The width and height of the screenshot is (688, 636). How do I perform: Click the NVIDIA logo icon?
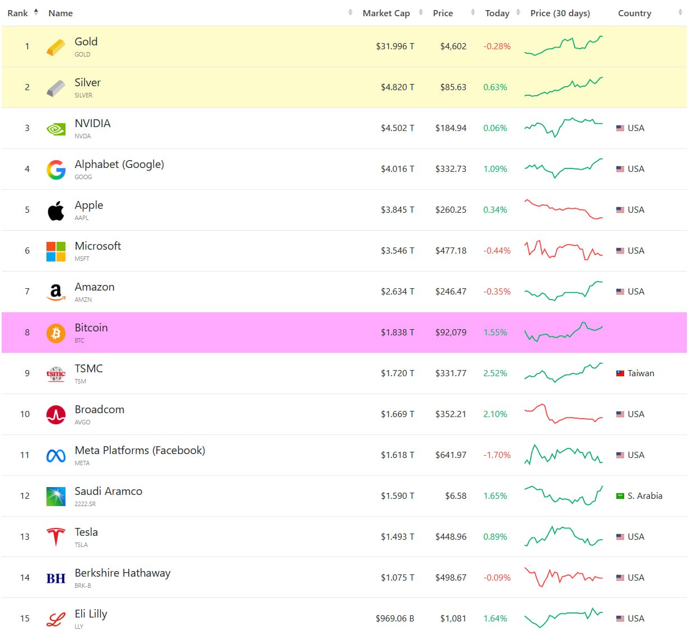(55, 129)
